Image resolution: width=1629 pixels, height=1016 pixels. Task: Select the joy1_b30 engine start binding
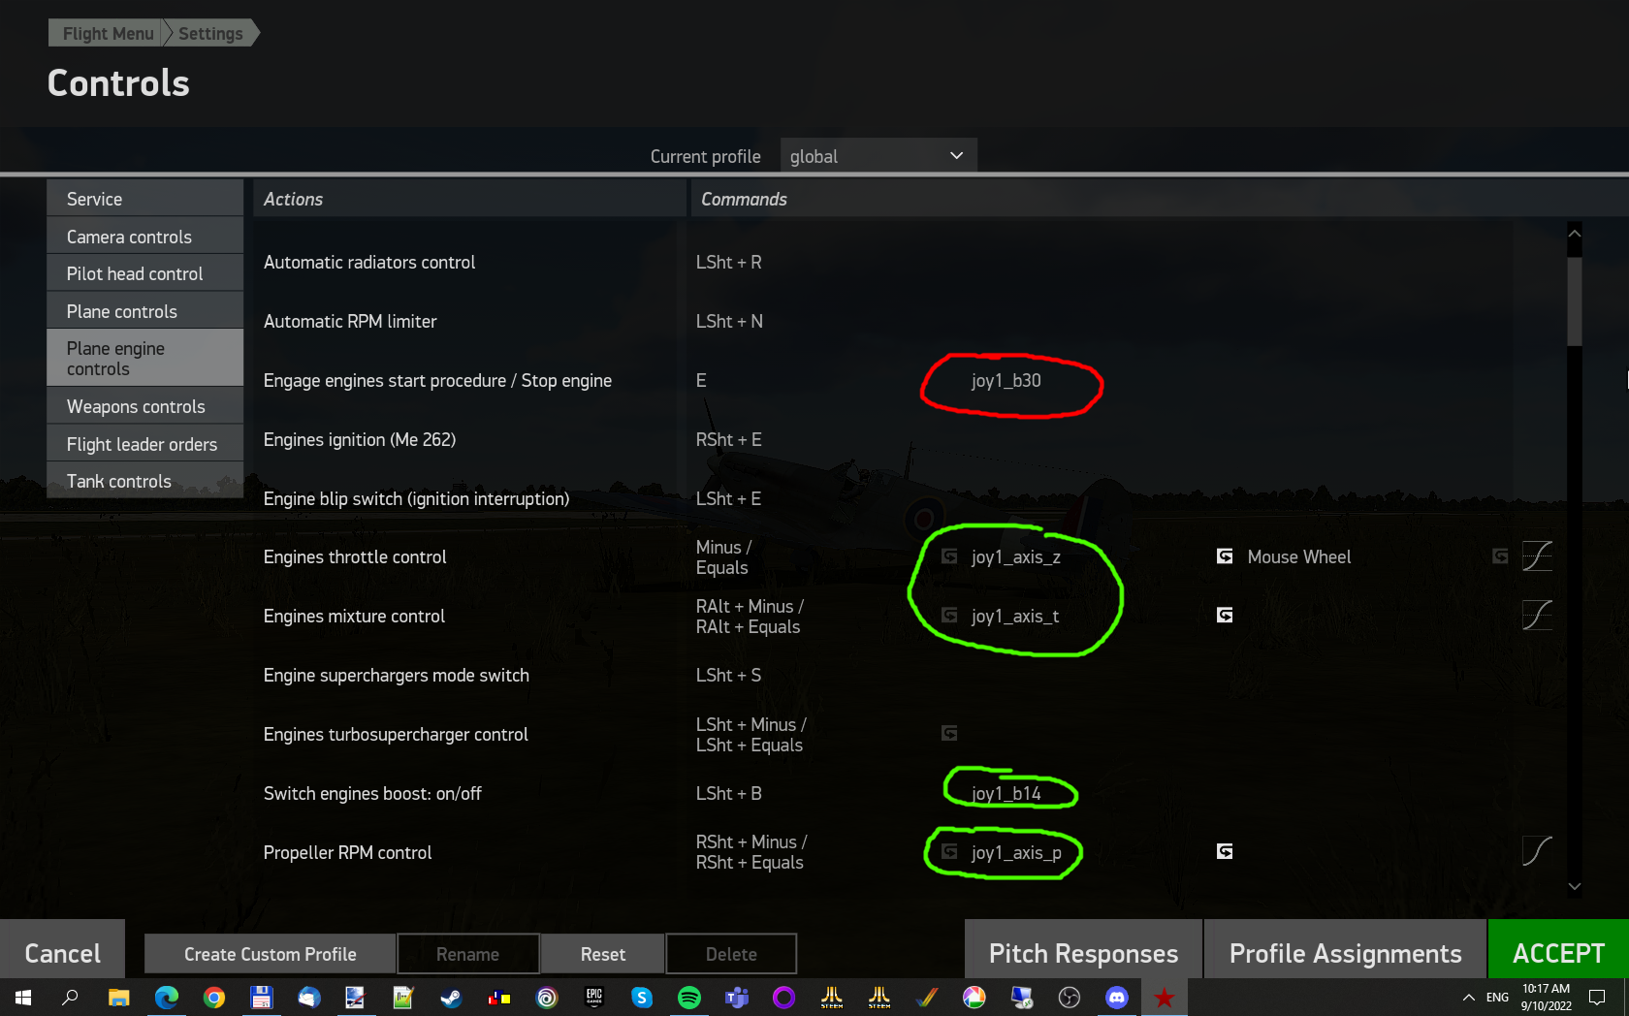(x=1006, y=381)
